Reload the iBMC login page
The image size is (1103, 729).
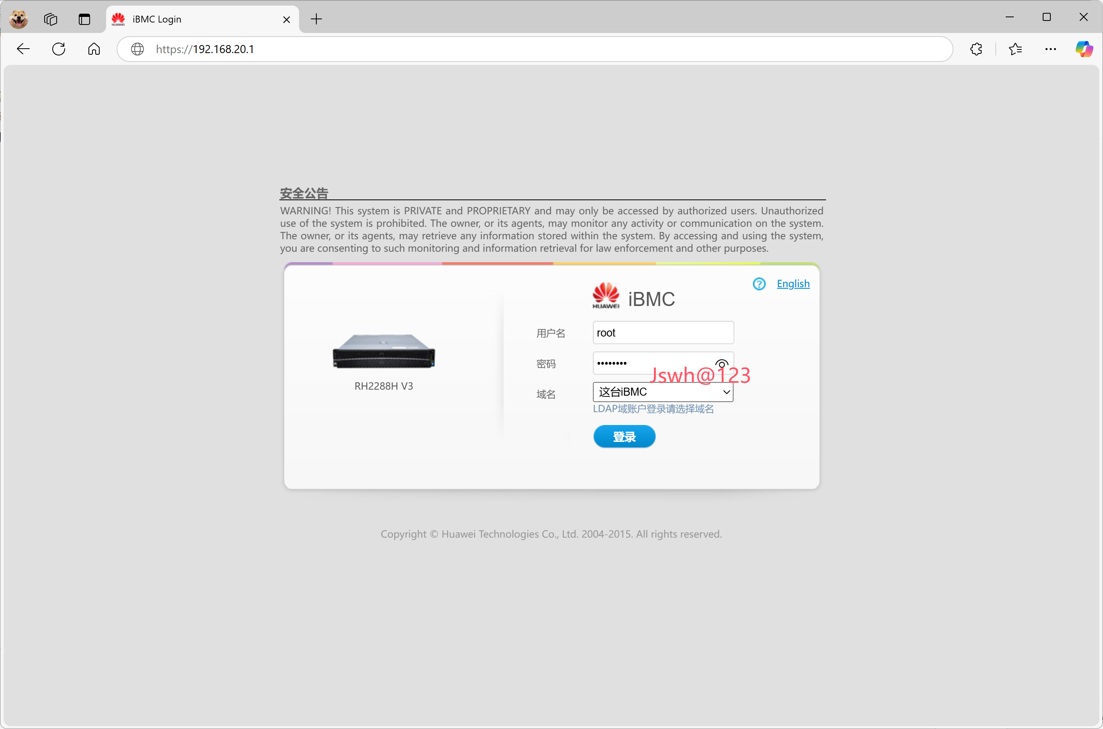59,49
